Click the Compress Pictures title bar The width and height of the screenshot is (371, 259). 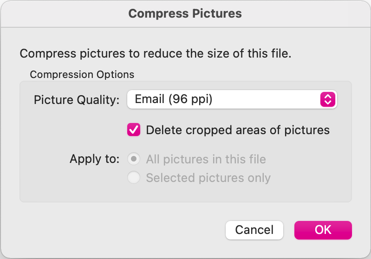(x=185, y=13)
